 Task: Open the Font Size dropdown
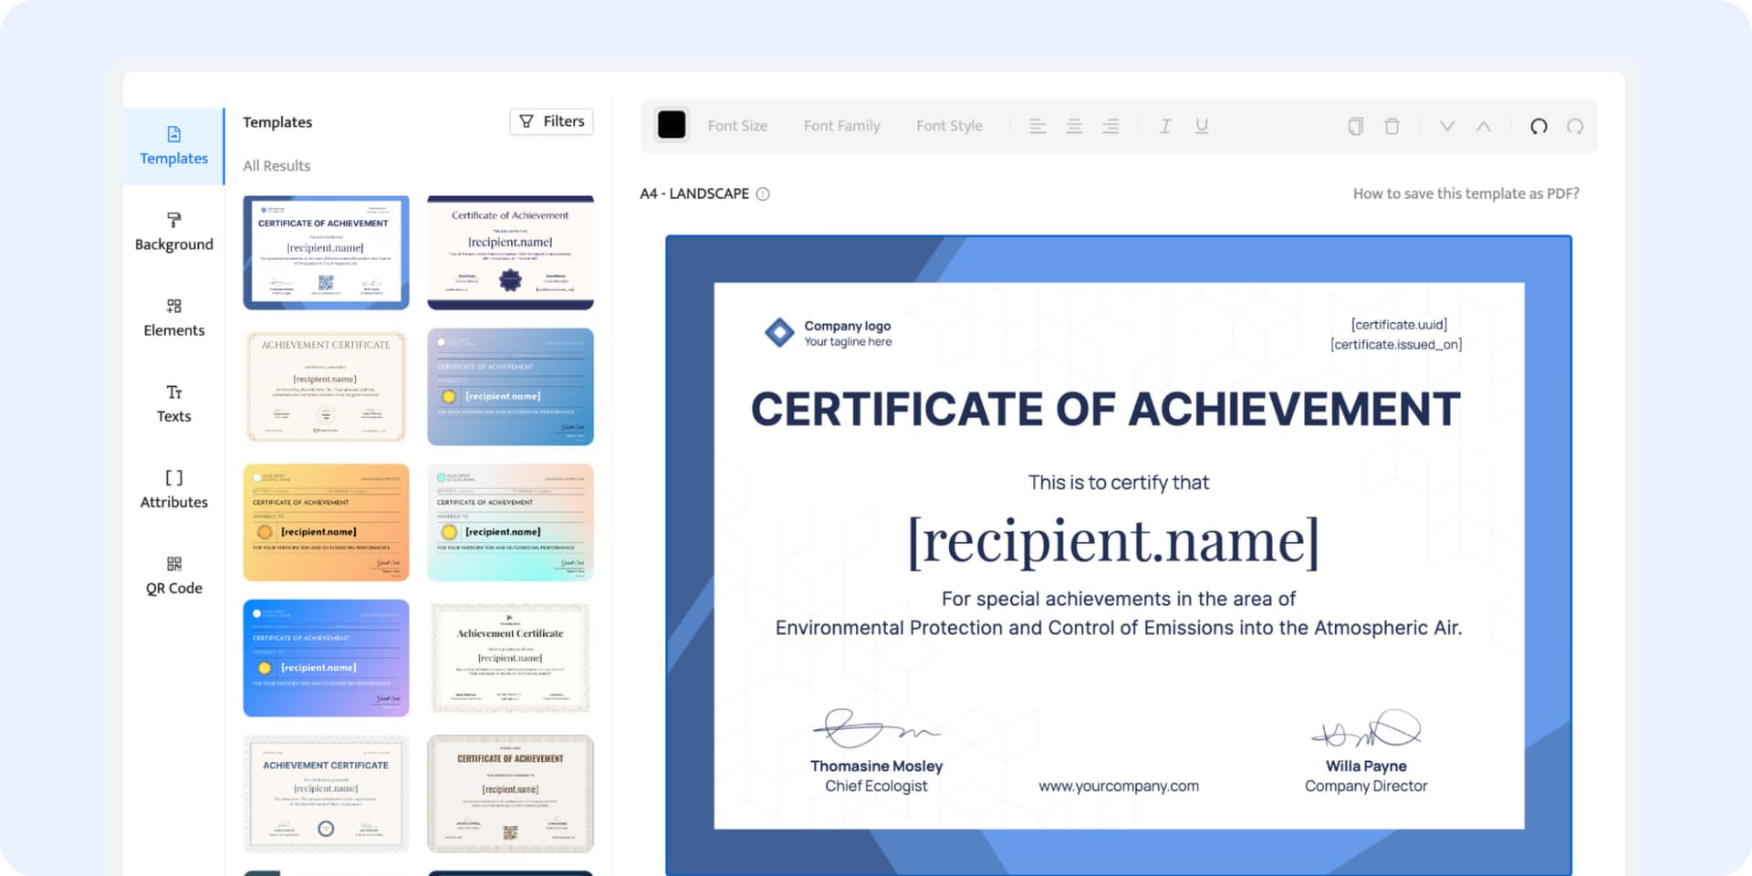click(737, 126)
